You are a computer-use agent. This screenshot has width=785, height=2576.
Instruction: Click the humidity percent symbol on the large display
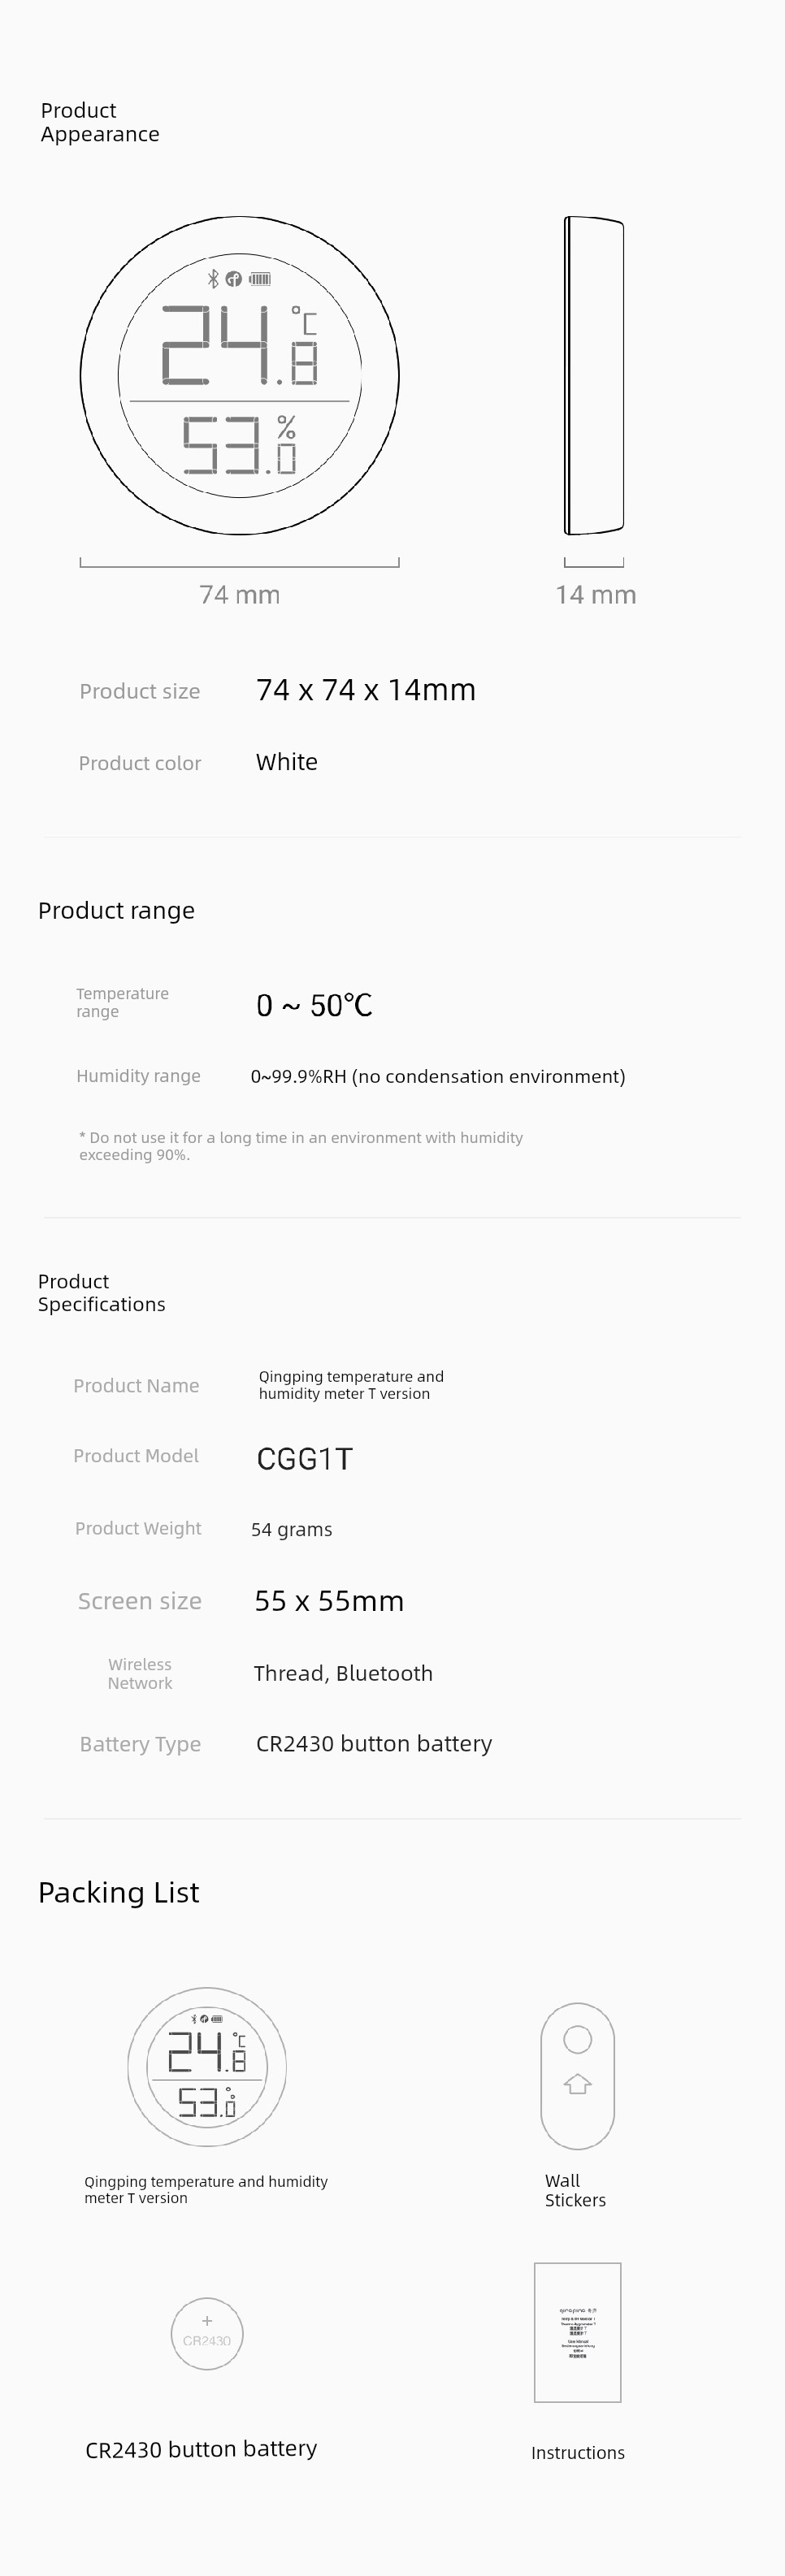pos(287,428)
